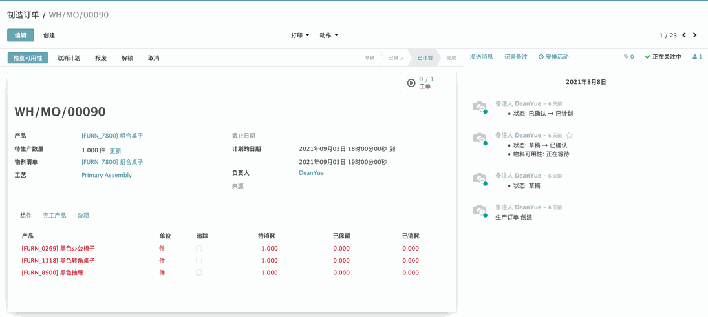Click the 已保留 column header
The image size is (708, 317).
click(341, 236)
